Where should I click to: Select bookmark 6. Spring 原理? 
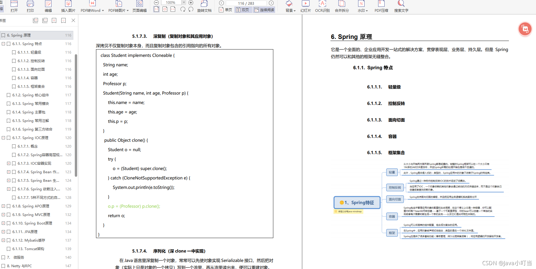[37, 35]
